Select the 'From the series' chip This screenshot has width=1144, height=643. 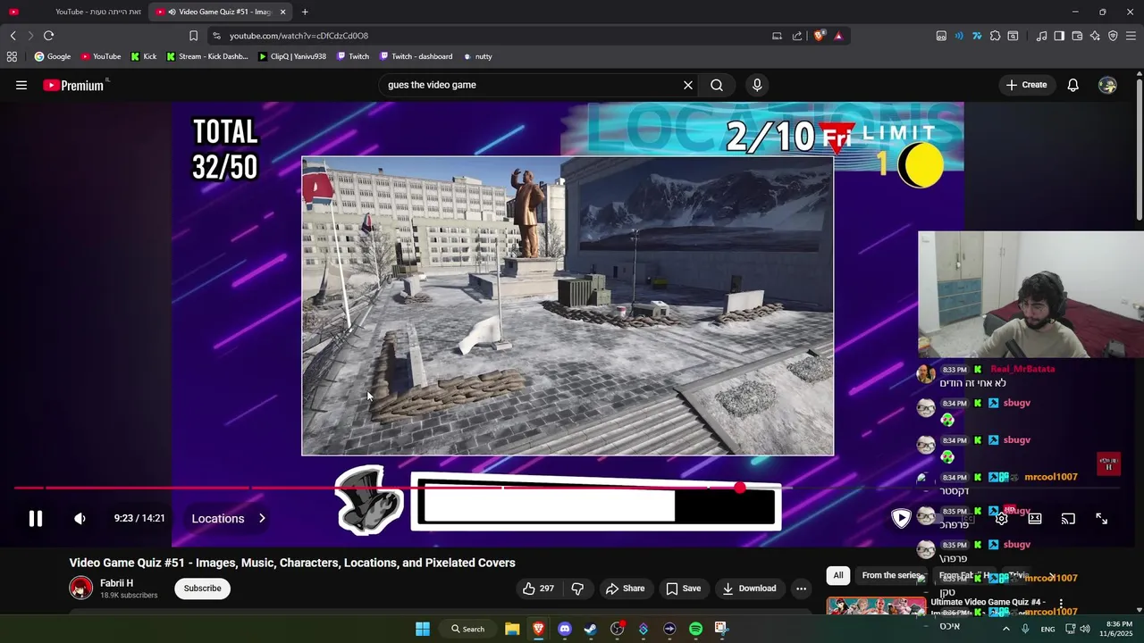(x=890, y=576)
